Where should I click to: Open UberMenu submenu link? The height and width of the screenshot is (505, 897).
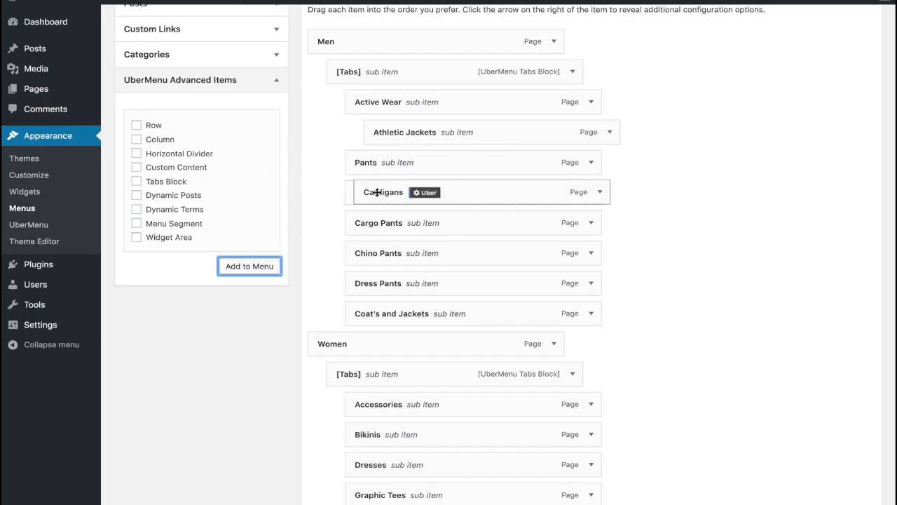pos(29,224)
